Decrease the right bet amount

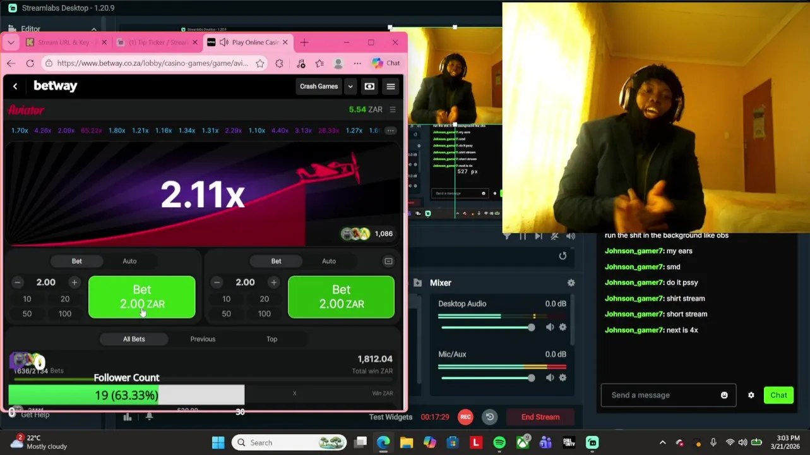tap(217, 282)
